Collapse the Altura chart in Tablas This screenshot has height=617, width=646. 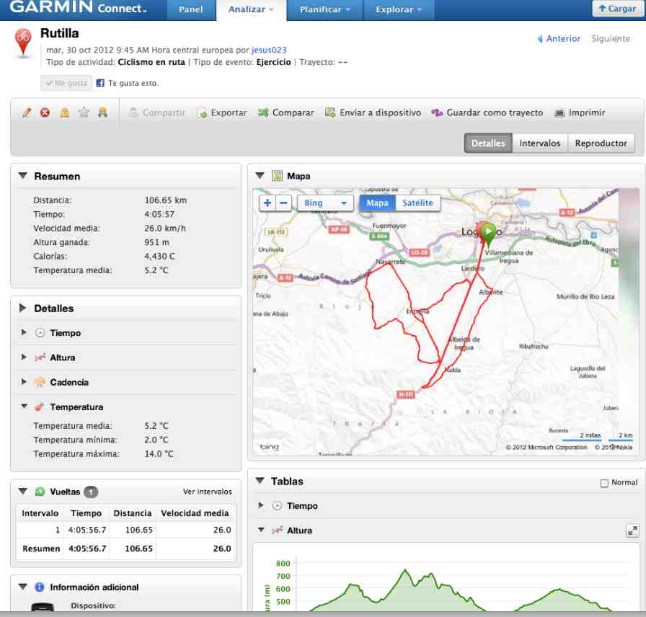[261, 530]
